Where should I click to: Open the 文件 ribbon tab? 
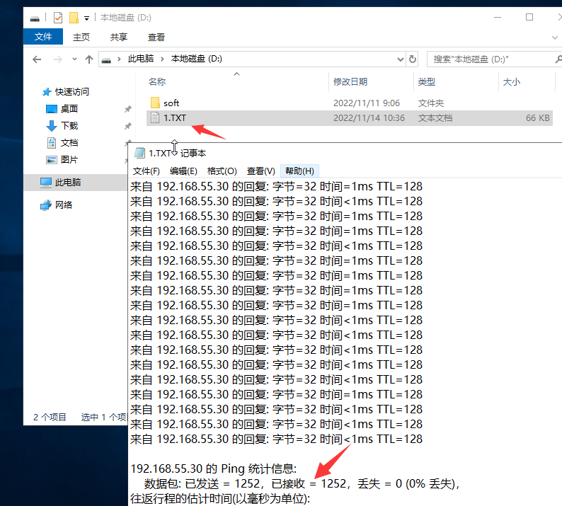[43, 37]
